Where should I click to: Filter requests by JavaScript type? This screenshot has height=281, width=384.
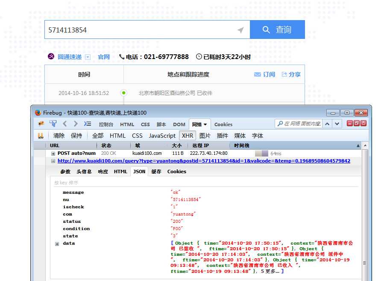[162, 136]
